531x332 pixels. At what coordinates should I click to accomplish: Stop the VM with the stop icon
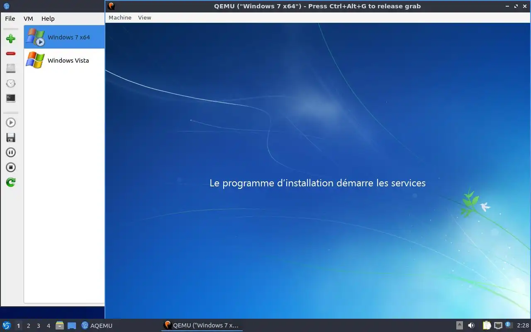click(x=11, y=167)
